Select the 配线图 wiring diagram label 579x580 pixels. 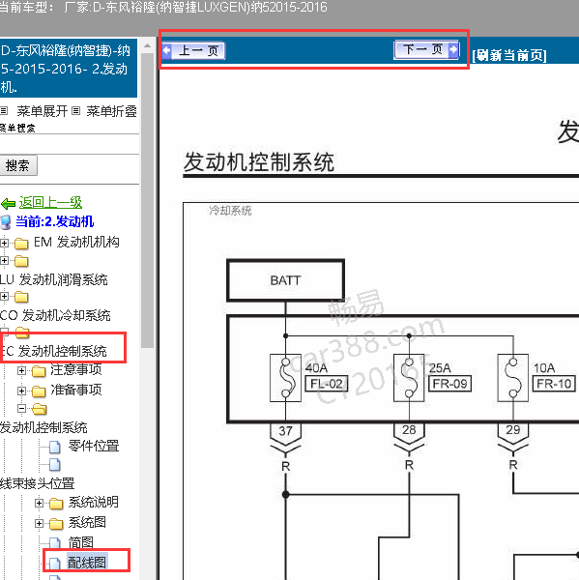[87, 563]
